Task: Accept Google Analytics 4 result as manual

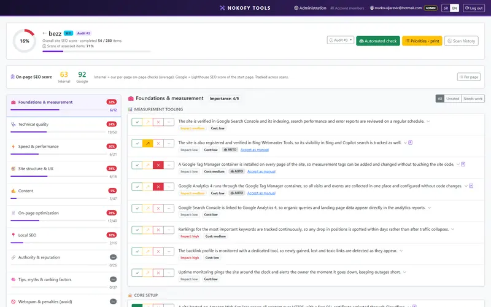Action: coord(261,193)
